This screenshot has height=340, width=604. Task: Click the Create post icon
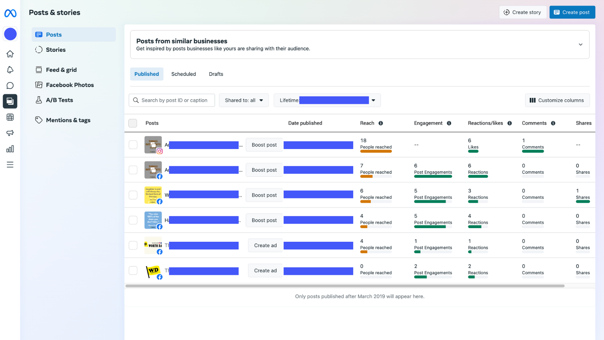557,12
